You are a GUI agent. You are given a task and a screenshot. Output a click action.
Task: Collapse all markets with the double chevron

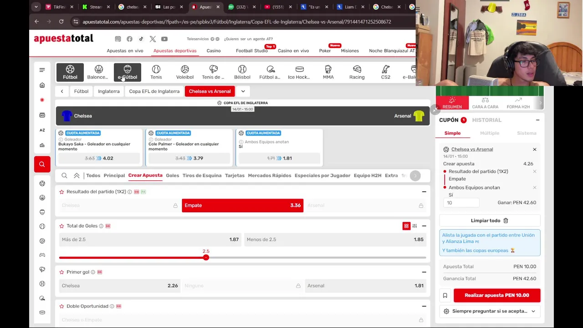pyautogui.click(x=77, y=175)
